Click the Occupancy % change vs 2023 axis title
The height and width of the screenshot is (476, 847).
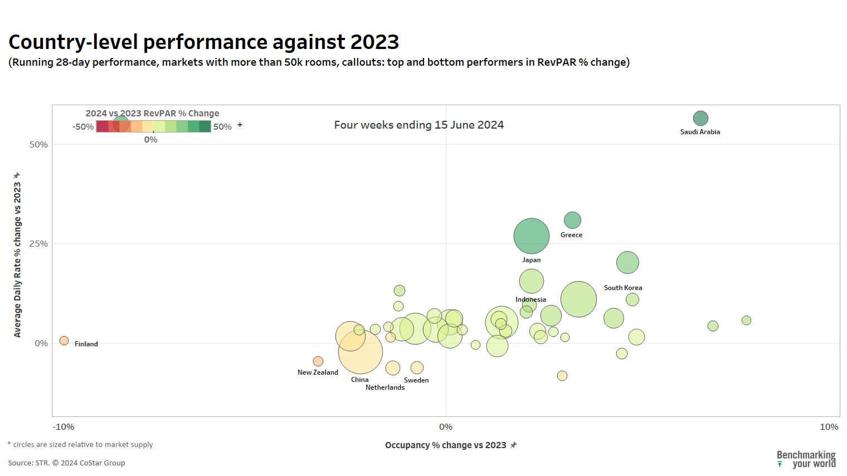tap(445, 445)
